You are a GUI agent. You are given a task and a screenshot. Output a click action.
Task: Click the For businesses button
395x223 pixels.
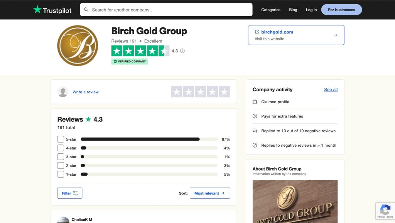coord(341,10)
